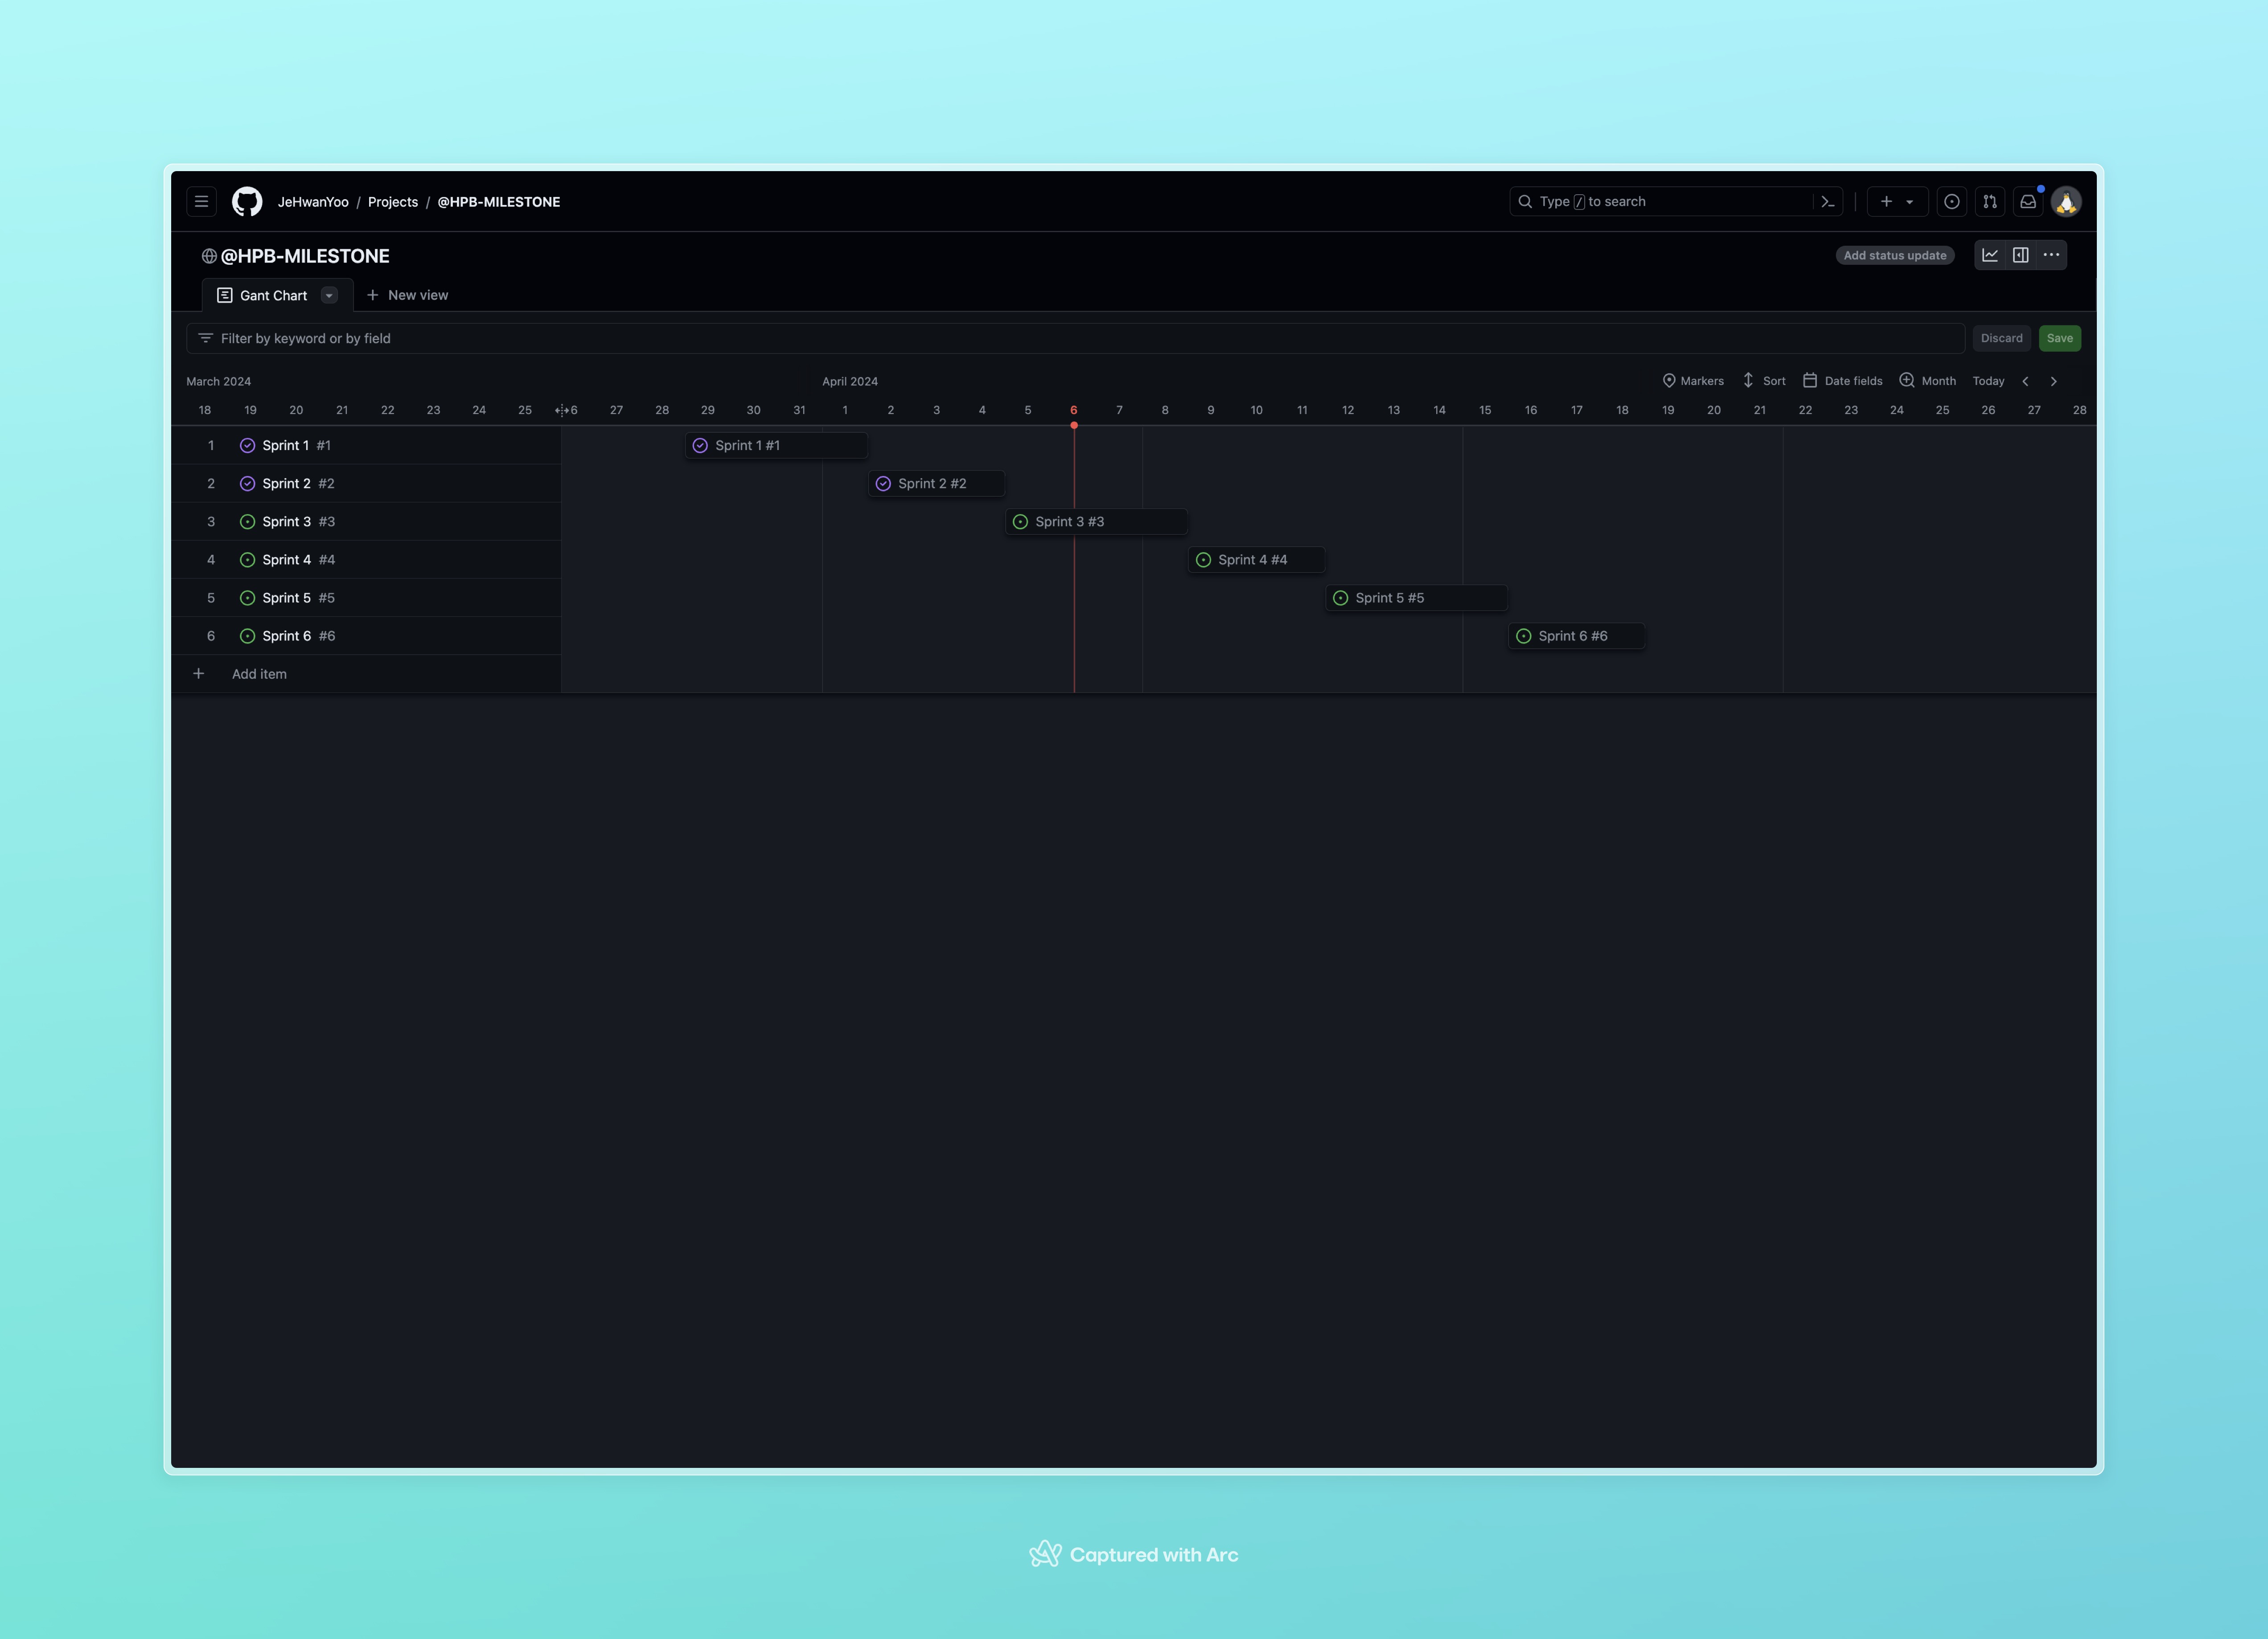Click the Projects breadcrumb link
Viewport: 2268px width, 1639px height.
tap(393, 201)
